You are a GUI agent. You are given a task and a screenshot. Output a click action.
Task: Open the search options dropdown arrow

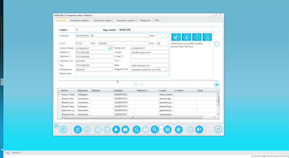(x=161, y=130)
